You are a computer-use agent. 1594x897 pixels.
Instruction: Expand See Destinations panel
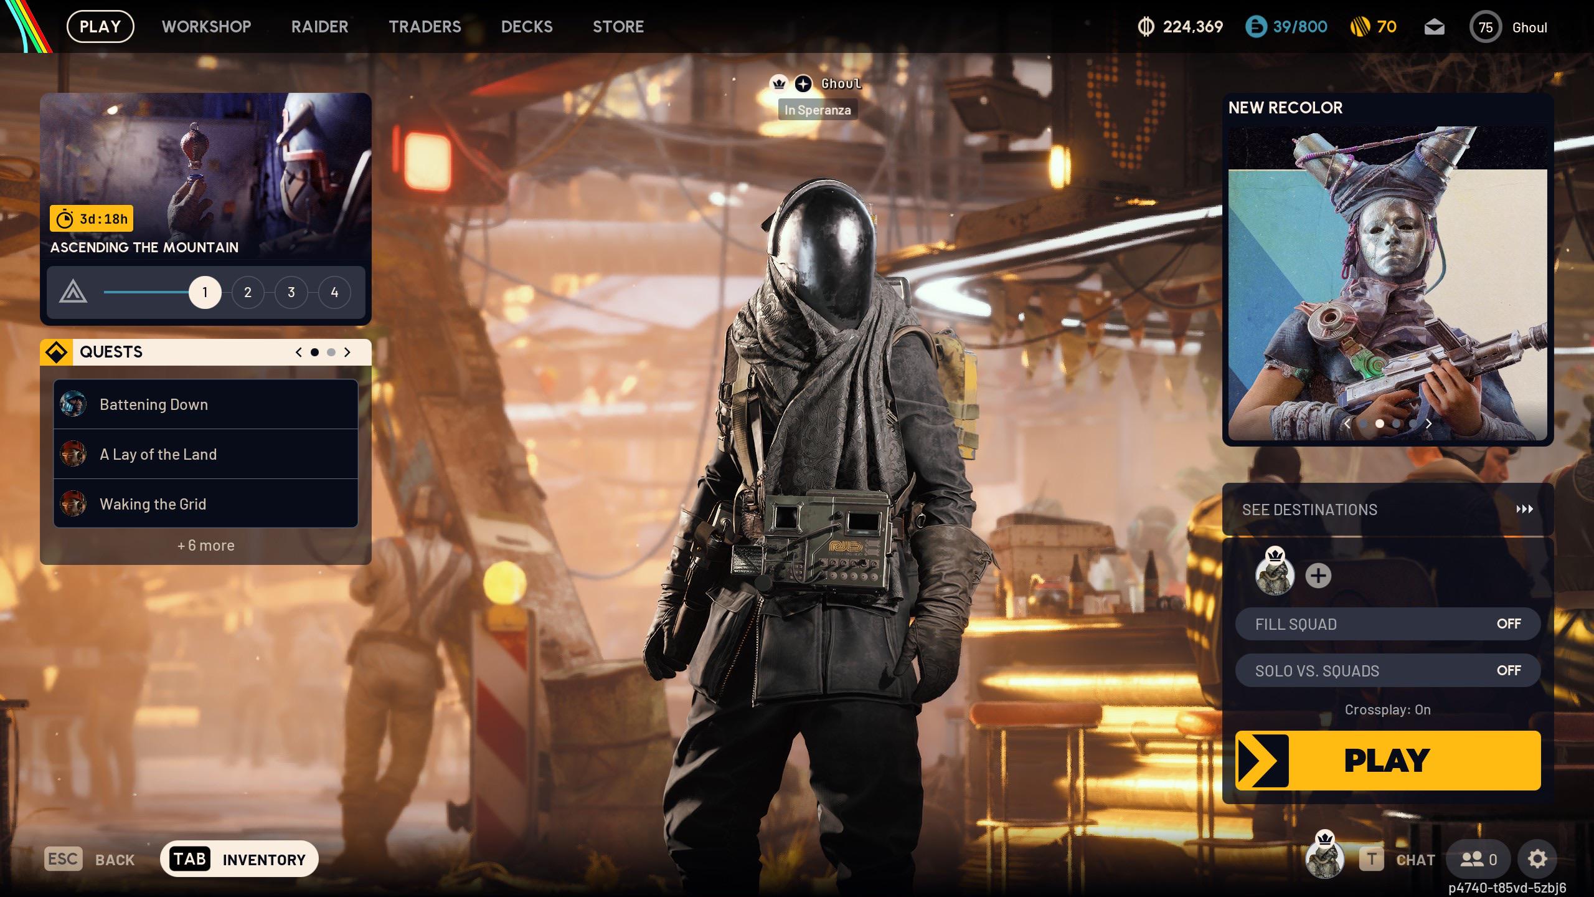1388,510
